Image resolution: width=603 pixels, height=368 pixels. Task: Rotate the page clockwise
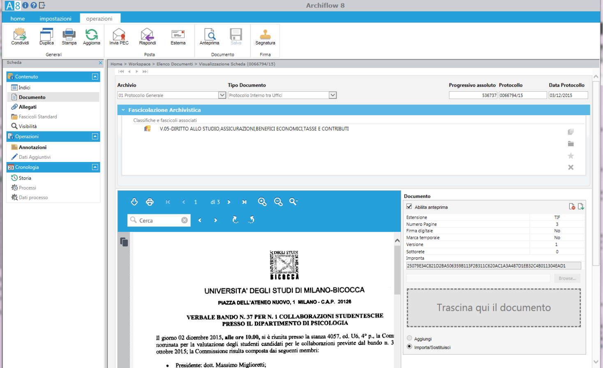(x=236, y=220)
